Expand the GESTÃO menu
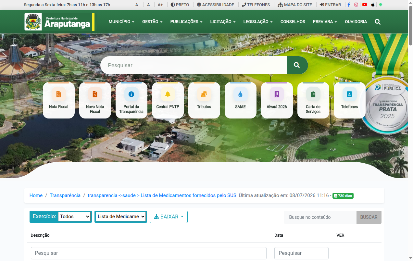Viewport: 413px width, 261px height. click(x=152, y=22)
